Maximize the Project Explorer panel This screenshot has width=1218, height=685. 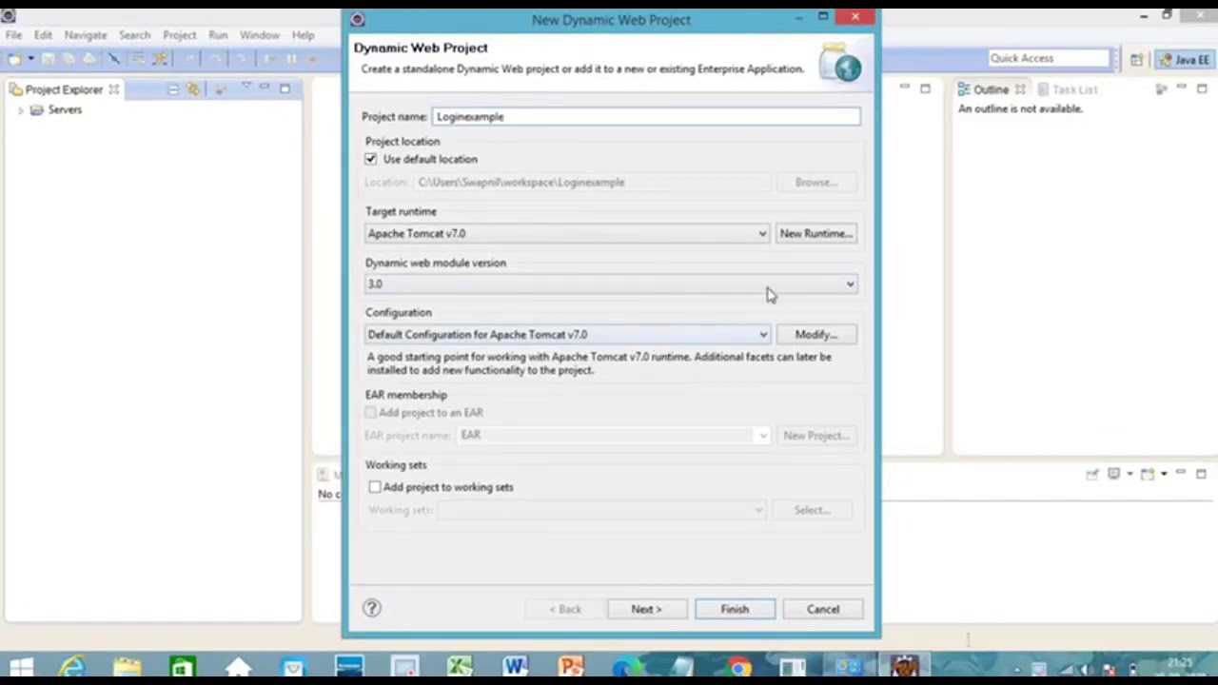(285, 88)
